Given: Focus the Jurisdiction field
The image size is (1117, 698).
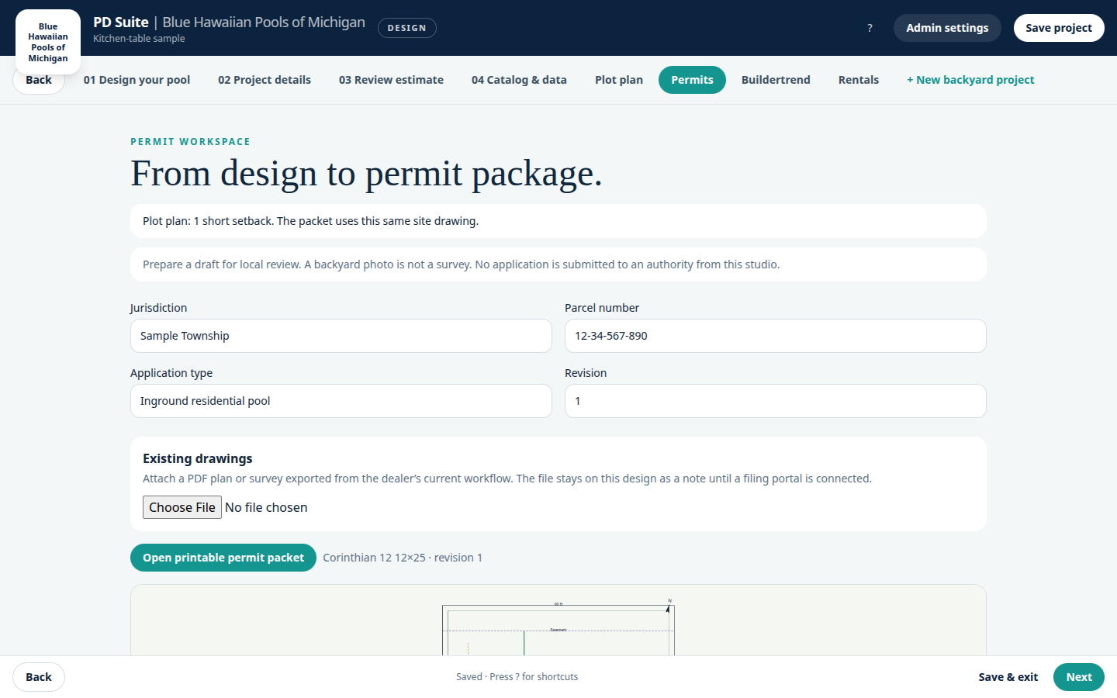Looking at the screenshot, I should click(x=341, y=336).
